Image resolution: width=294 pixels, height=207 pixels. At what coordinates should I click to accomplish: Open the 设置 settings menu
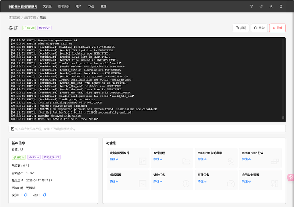[x=103, y=6]
